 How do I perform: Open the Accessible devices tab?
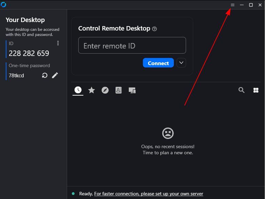(x=132, y=90)
